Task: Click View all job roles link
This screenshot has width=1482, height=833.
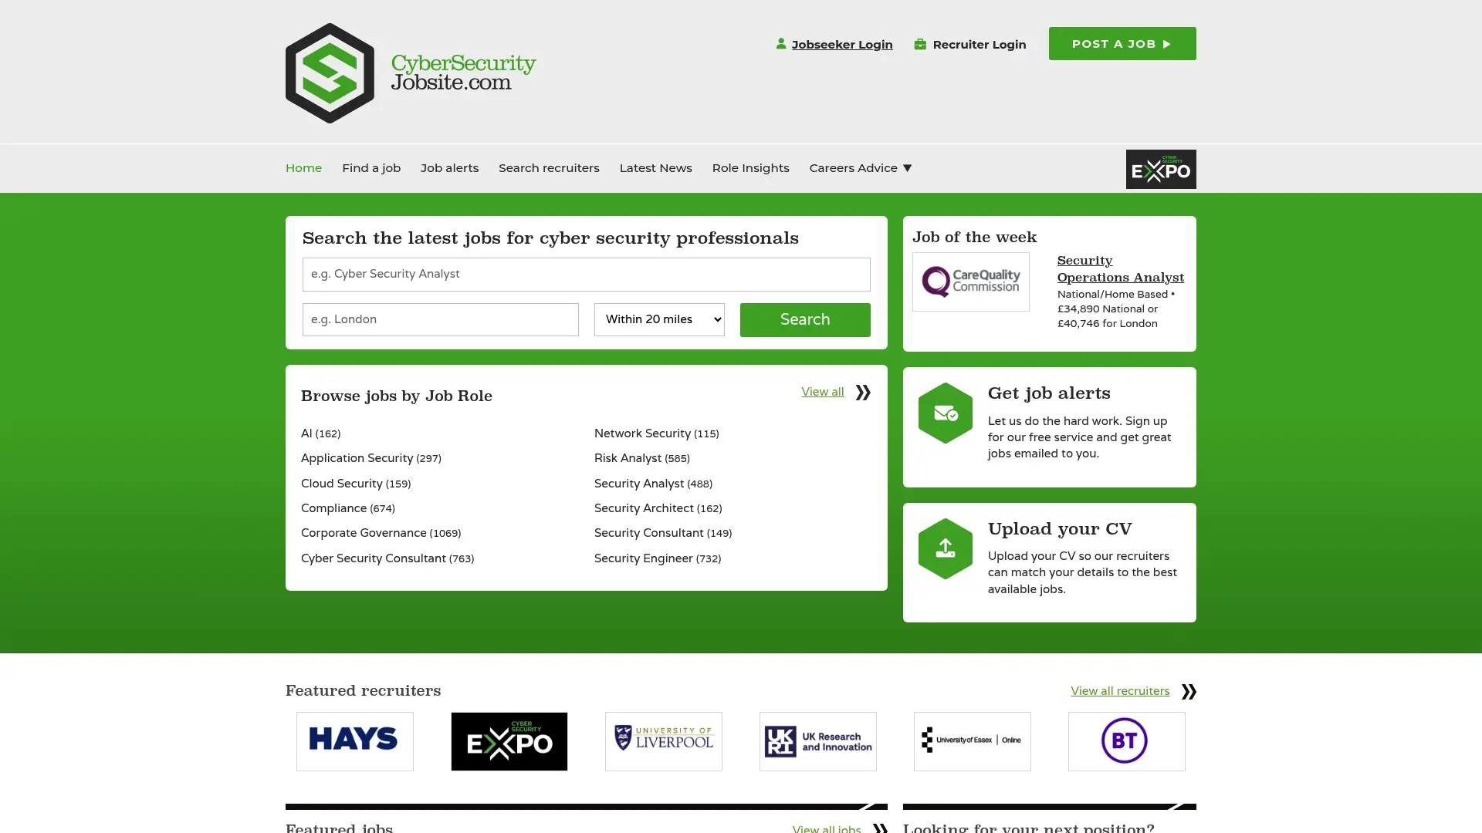Action: pyautogui.click(x=822, y=392)
